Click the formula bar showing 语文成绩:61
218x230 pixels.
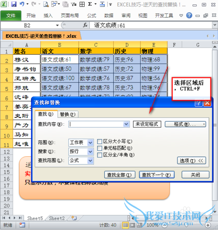(151, 25)
